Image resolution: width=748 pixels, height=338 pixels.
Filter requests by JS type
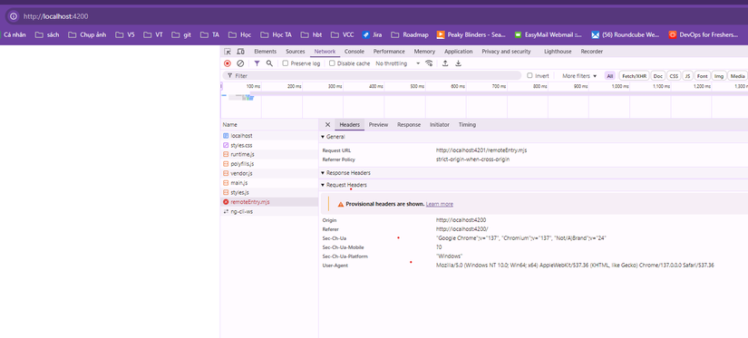point(687,76)
